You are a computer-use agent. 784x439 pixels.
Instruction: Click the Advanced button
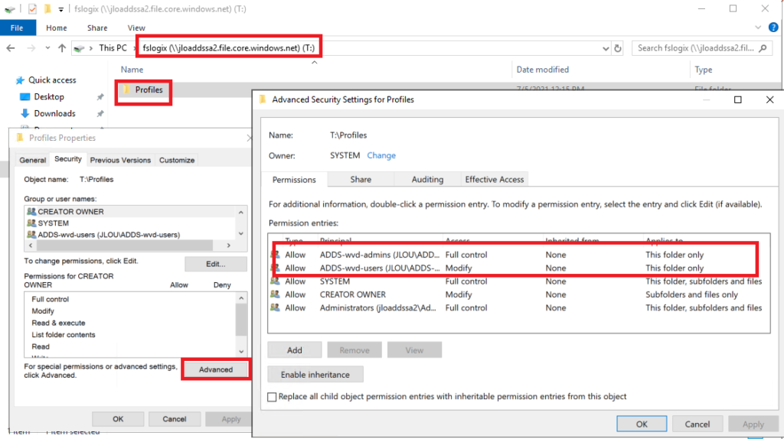215,369
